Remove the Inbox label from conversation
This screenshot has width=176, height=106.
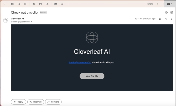pos(46,12)
